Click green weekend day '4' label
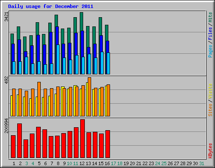 coord(33,163)
